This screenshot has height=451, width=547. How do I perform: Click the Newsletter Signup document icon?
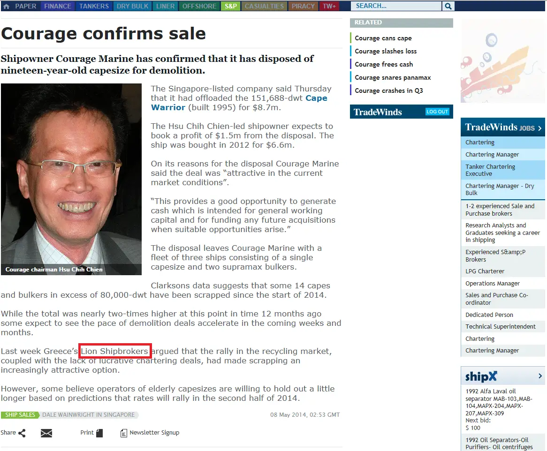(x=123, y=433)
